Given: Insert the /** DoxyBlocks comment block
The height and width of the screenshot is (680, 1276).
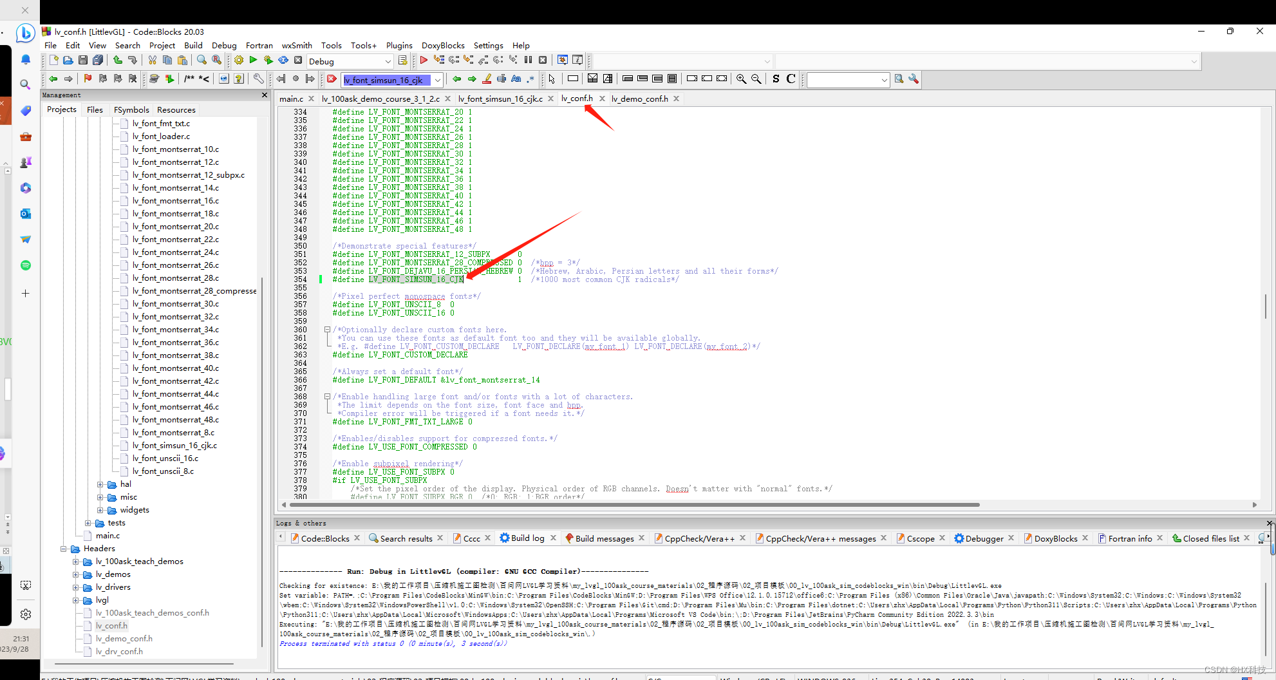Looking at the screenshot, I should [x=189, y=79].
